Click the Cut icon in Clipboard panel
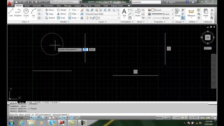 212,10
